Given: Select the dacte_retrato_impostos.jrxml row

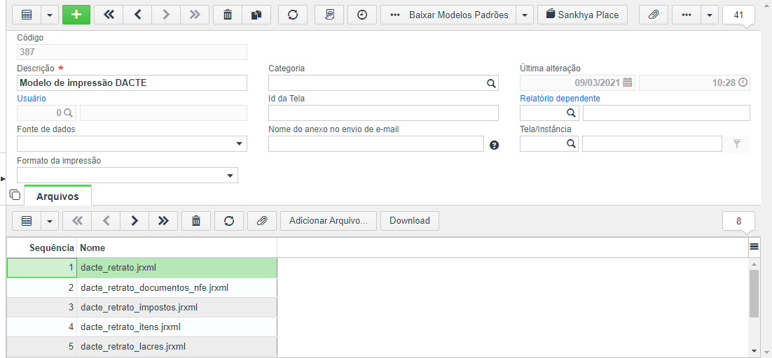Looking at the screenshot, I should tap(142, 308).
